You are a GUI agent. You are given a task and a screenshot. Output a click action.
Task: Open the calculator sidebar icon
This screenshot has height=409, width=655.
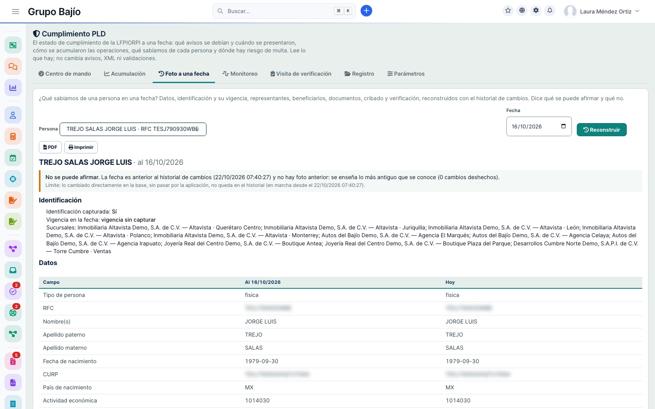pos(13,137)
